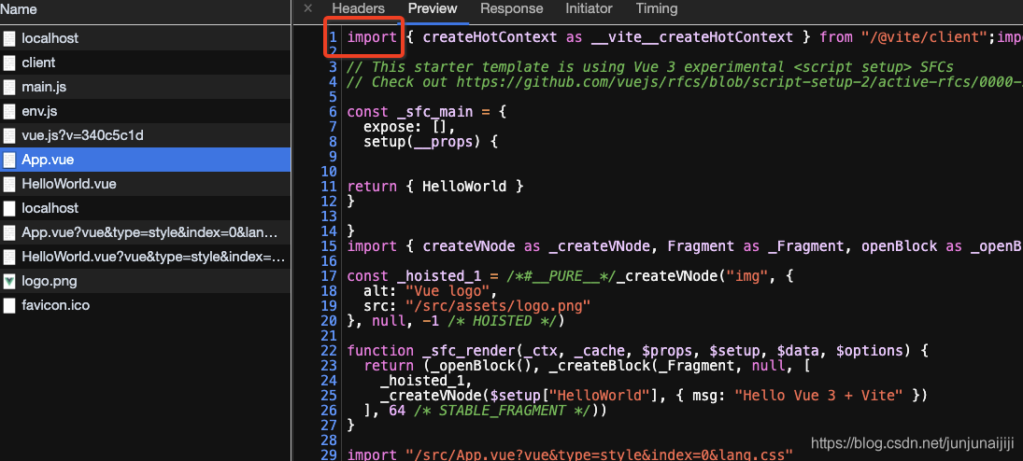Viewport: 1023px width, 461px height.
Task: Click the 'import { createVNode' code line
Action: 685,246
